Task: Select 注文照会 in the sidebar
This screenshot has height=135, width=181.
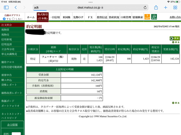Action: click(12, 25)
